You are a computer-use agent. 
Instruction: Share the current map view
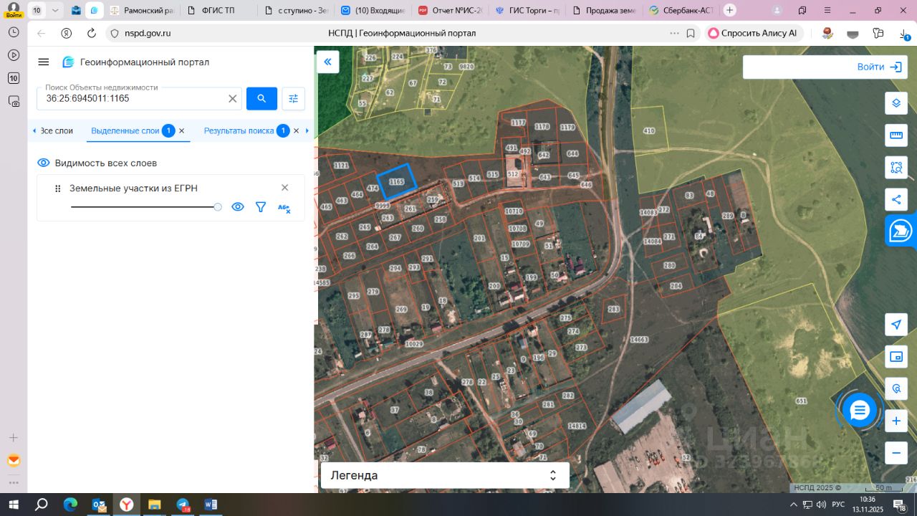(x=896, y=200)
